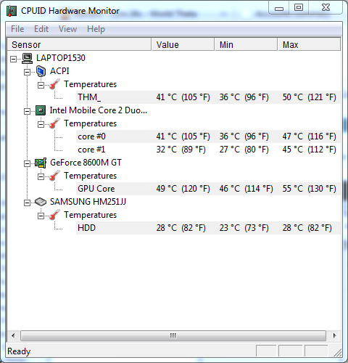Collapse the LAPTOP1530 root node
This screenshot has height=363, width=348.
pos(14,59)
